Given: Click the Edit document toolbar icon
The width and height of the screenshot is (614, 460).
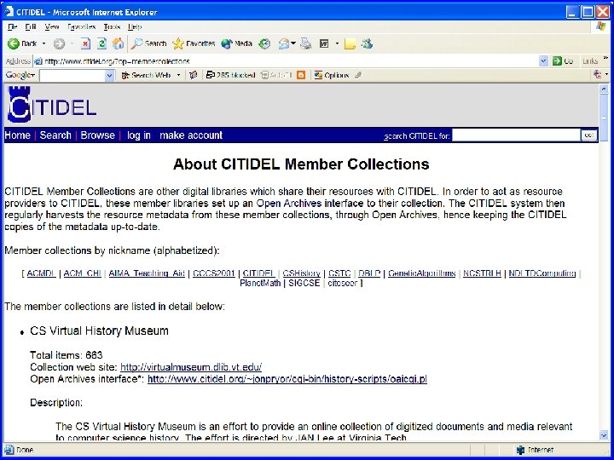Looking at the screenshot, I should pos(324,43).
